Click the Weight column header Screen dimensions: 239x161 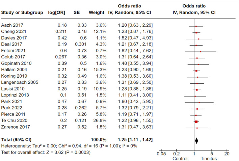coord(97,12)
